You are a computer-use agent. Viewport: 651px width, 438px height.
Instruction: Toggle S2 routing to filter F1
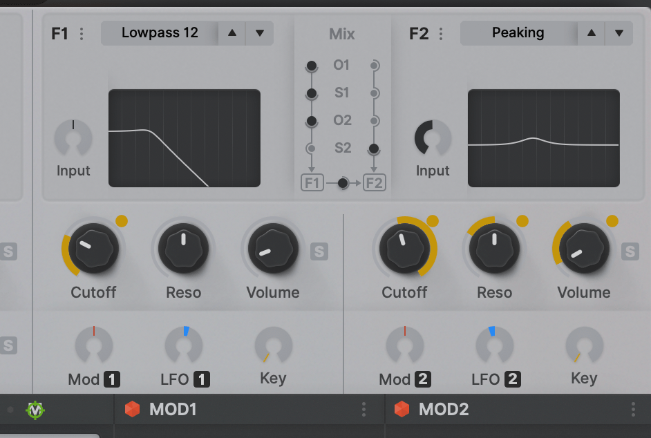coord(311,149)
